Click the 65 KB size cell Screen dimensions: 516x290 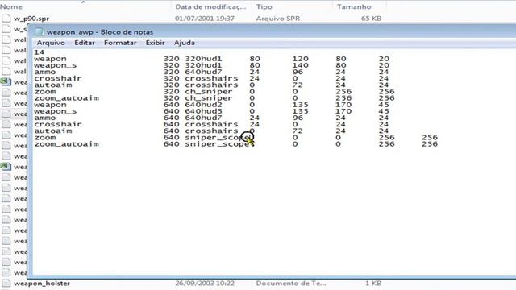pyautogui.click(x=371, y=19)
